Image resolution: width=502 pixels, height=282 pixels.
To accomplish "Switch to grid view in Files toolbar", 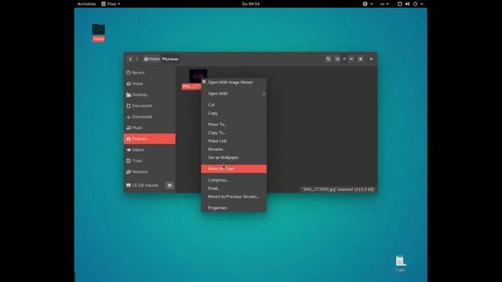I will click(x=344, y=60).
